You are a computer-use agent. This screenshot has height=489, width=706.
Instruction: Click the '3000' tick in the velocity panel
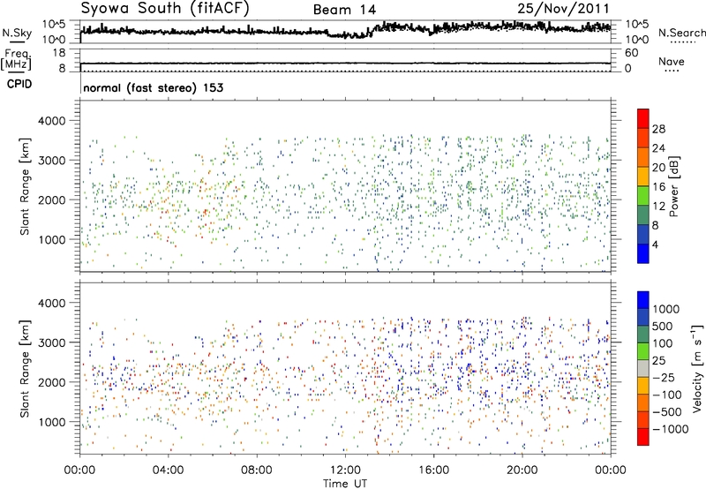click(x=51, y=342)
